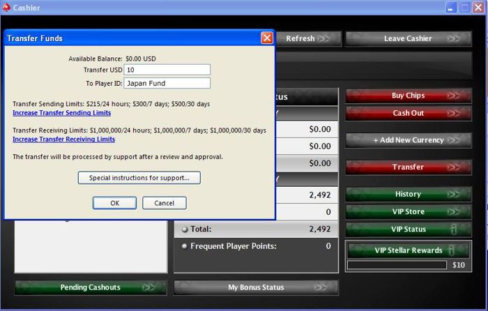Screen dimensions: 488x311
Task: Click the Transfer Receiving Limits text line
Action: (x=139, y=130)
